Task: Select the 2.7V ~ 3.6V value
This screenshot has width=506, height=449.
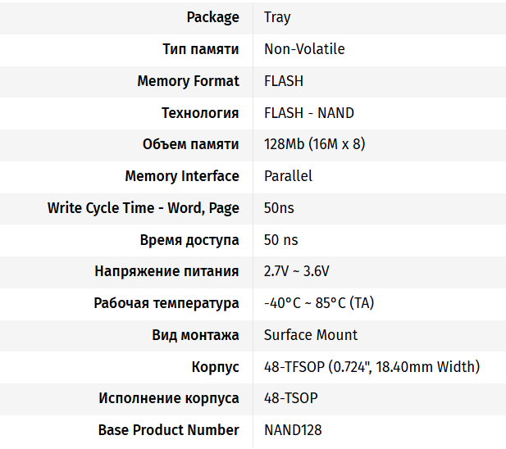Action: pyautogui.click(x=297, y=271)
